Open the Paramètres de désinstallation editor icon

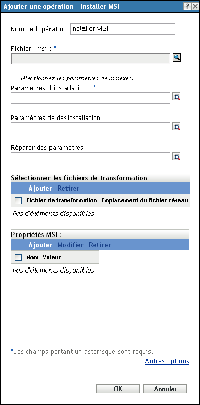[x=176, y=127]
